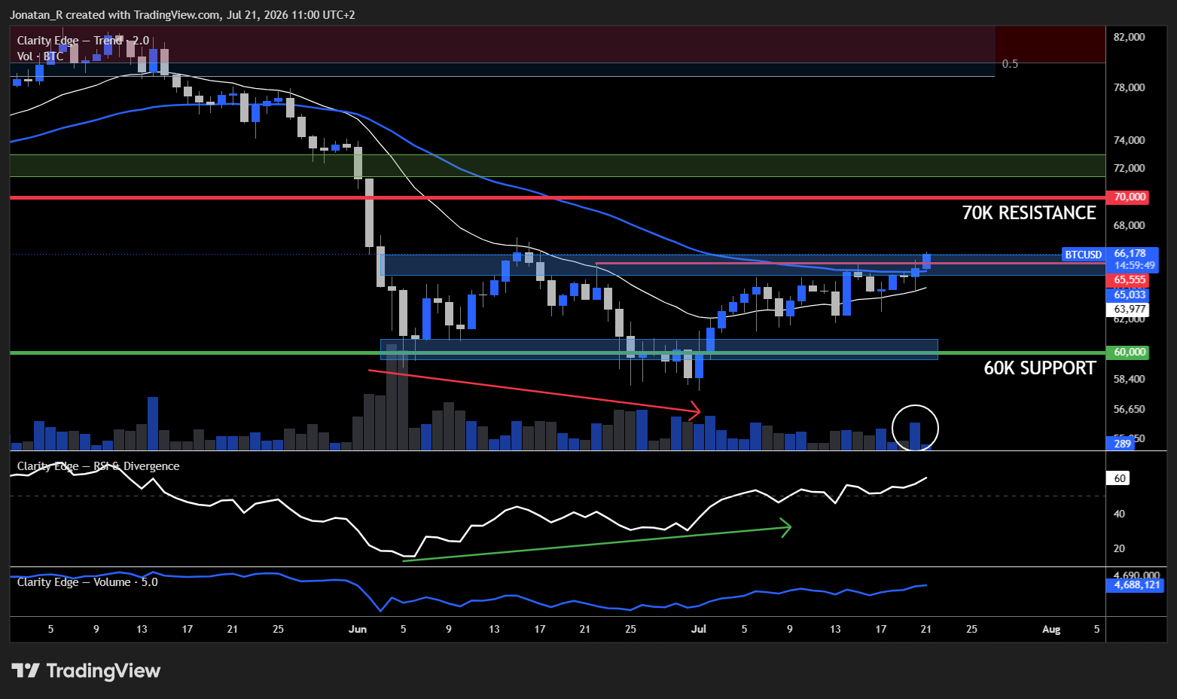1177x699 pixels.
Task: Click the Aug label on time axis
Action: (x=1051, y=629)
